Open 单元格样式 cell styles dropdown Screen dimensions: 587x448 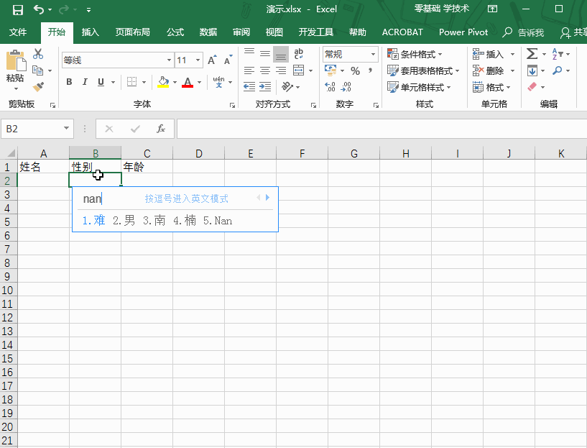tap(419, 87)
